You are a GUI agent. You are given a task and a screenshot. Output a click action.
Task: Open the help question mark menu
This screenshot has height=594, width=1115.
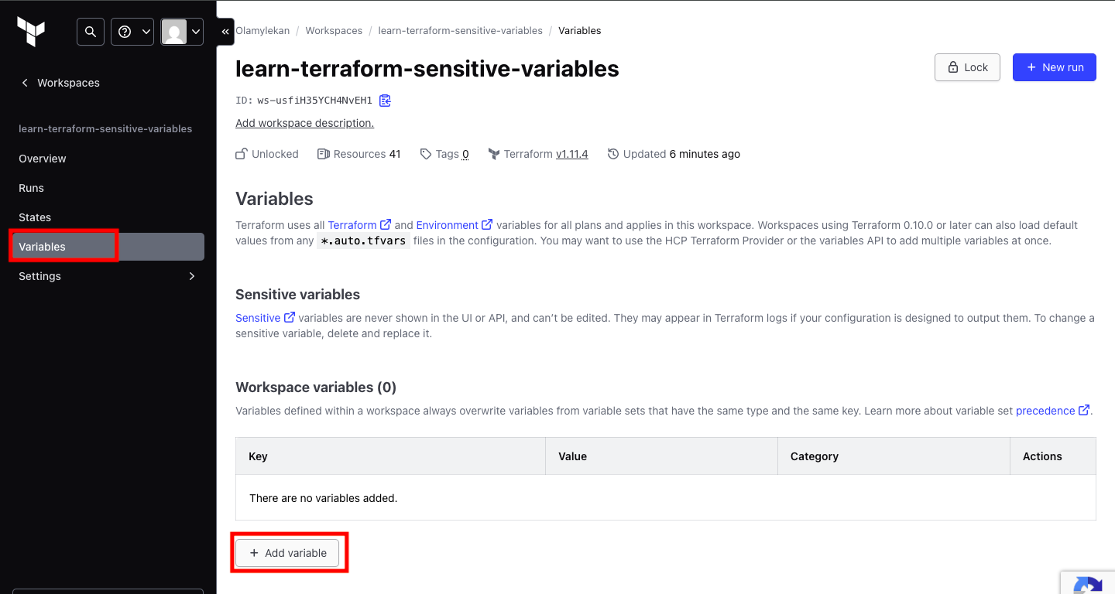[x=132, y=32]
